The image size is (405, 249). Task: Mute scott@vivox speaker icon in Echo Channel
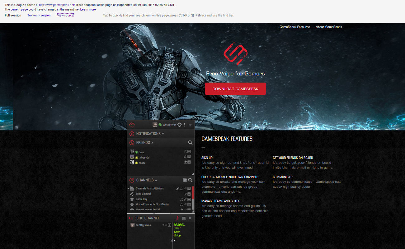point(163,225)
